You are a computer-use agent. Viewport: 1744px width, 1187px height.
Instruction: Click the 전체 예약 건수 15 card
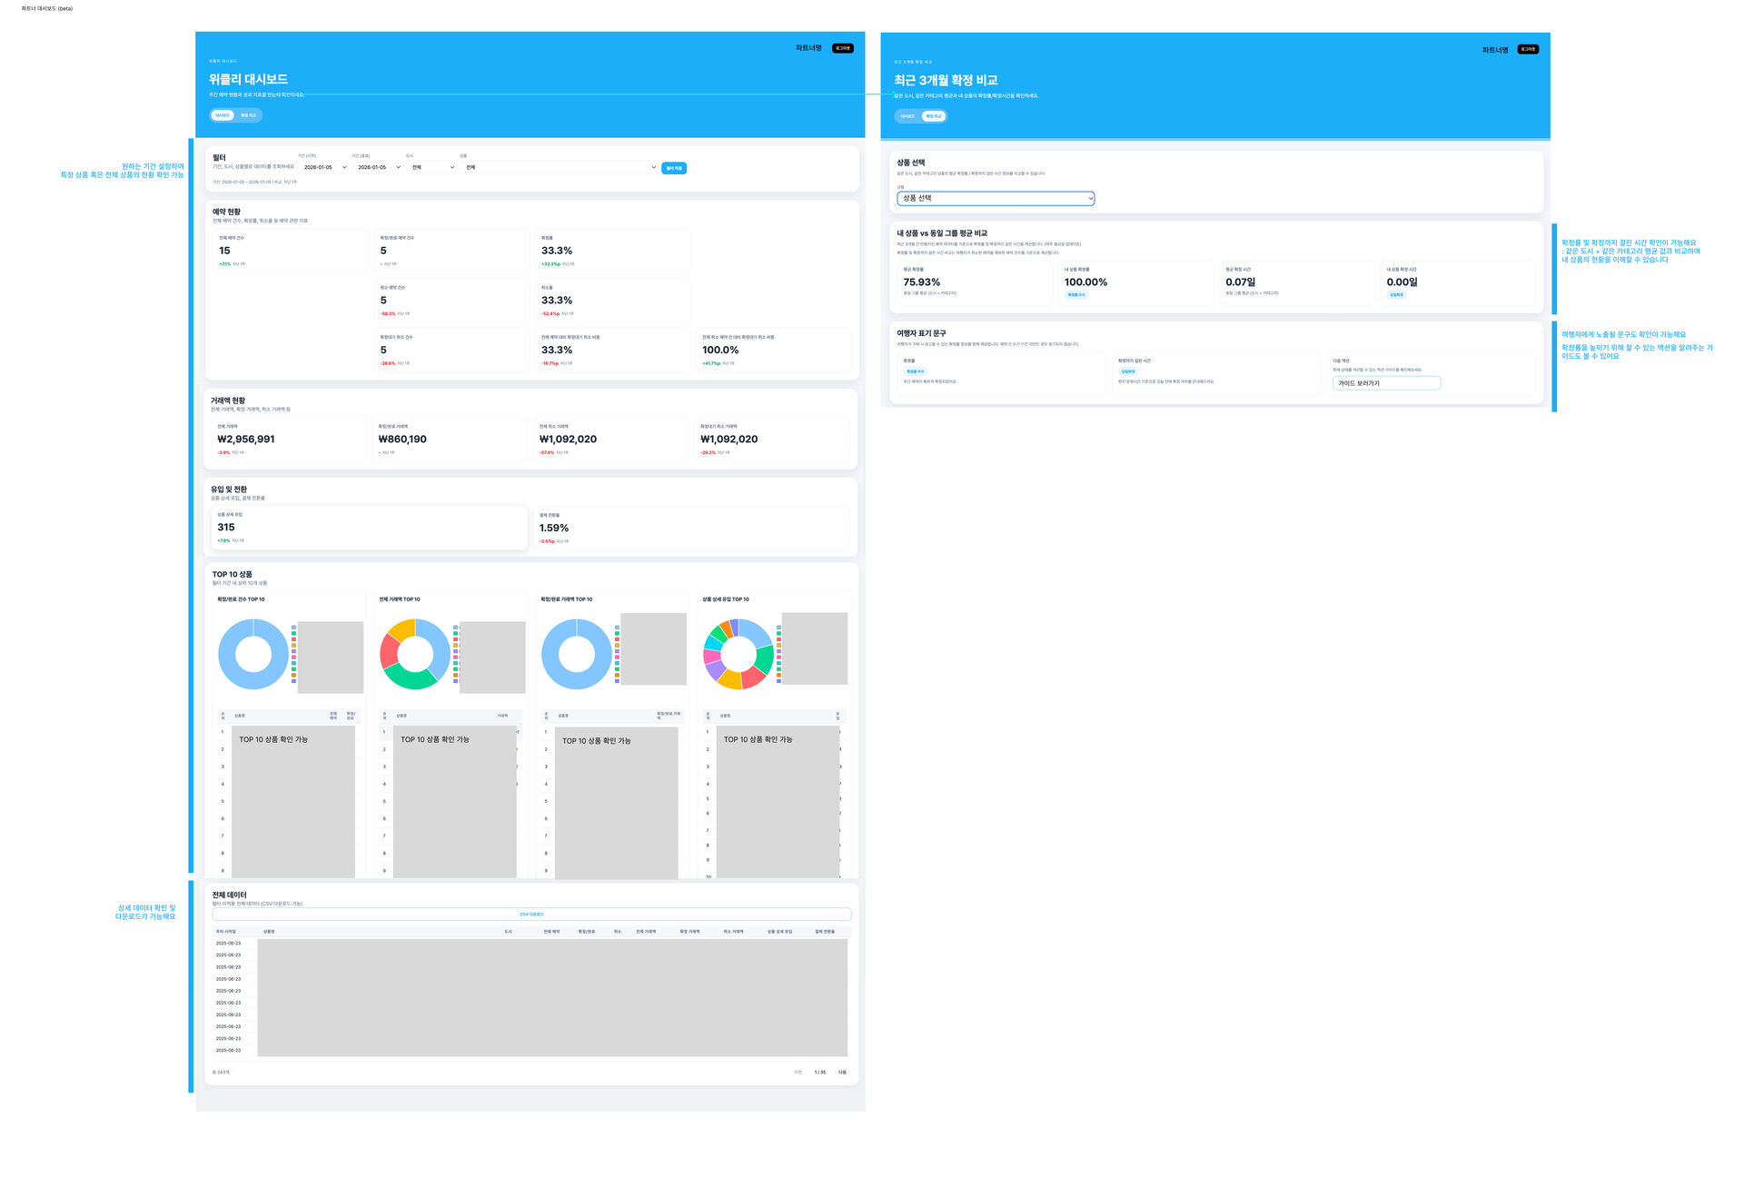click(x=290, y=251)
